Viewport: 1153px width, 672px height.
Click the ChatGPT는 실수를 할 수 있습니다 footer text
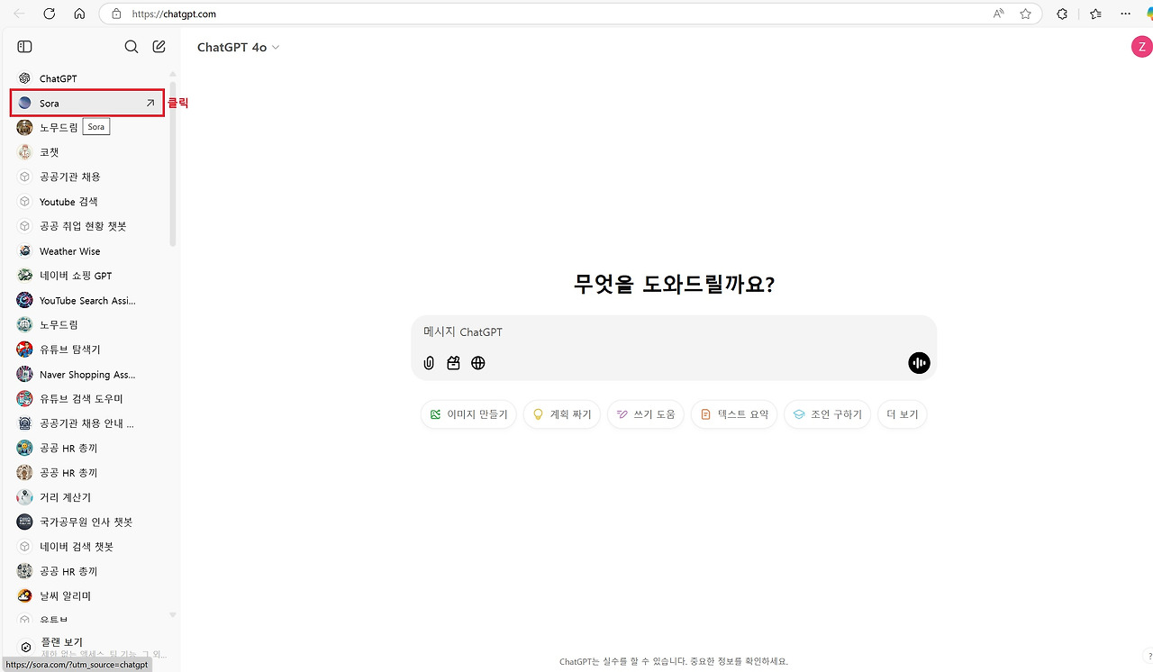click(674, 661)
